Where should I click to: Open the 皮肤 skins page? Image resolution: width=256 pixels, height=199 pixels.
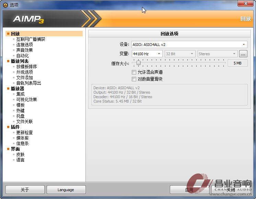(20, 154)
